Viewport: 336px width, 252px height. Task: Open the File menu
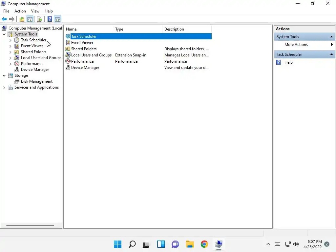pos(6,11)
